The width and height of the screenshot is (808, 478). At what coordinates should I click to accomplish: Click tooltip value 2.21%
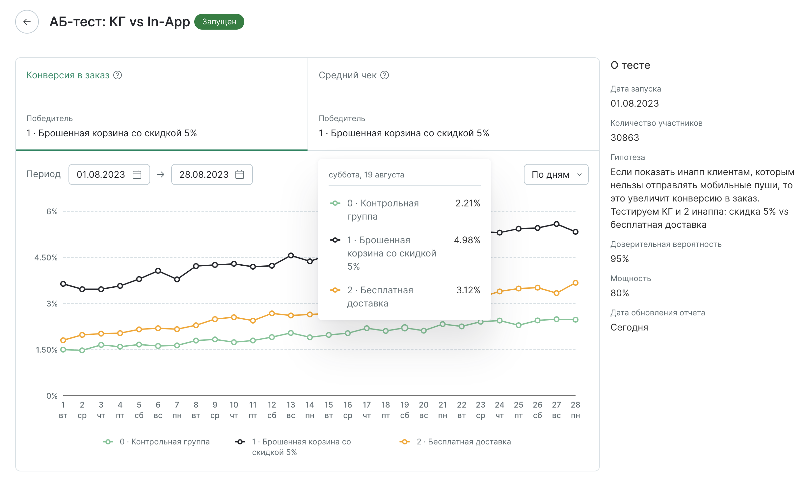point(468,203)
